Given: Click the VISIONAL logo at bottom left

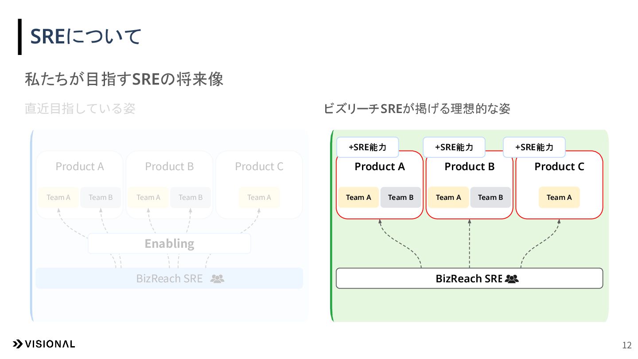Looking at the screenshot, I should click(x=43, y=344).
